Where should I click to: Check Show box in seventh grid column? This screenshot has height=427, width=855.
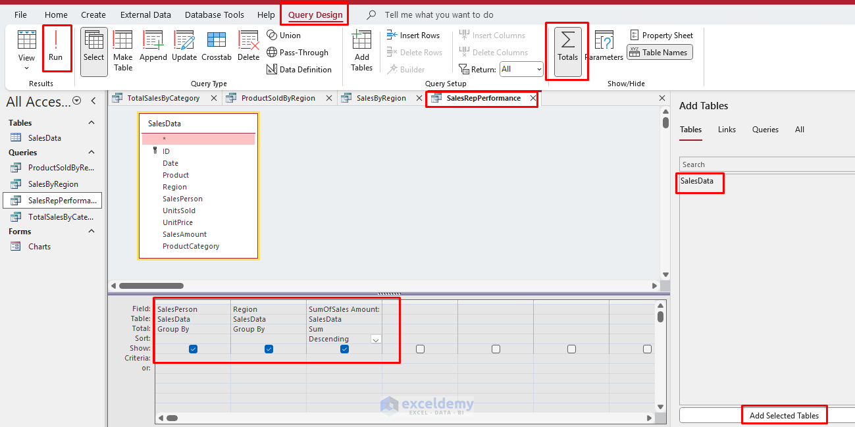(647, 349)
